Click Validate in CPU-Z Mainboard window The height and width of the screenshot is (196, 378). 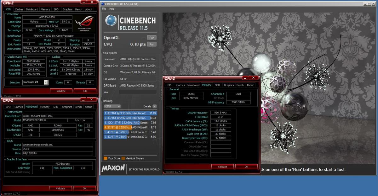click(x=60, y=188)
